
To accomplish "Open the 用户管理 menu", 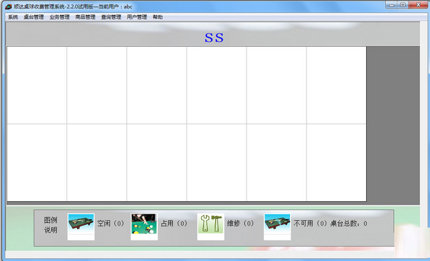I will (137, 17).
